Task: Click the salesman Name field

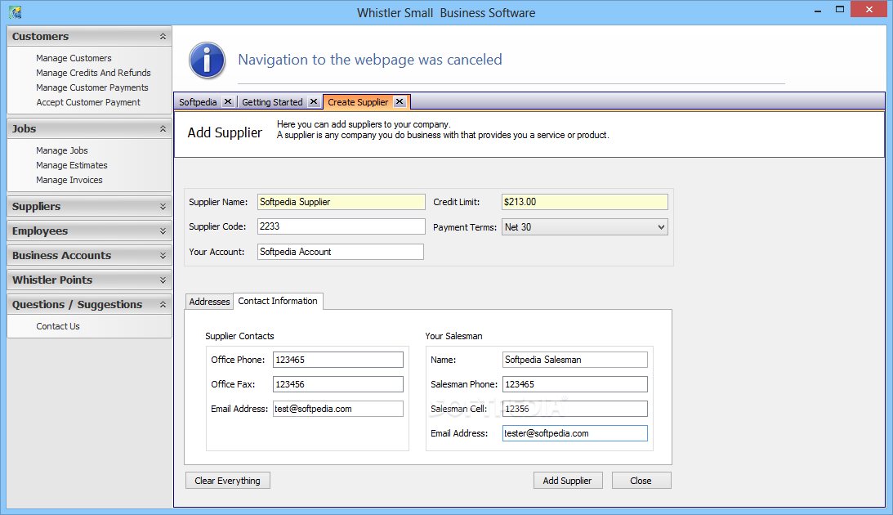Action: (575, 360)
